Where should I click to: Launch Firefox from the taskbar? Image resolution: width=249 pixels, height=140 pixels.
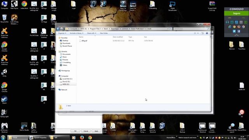click(82, 137)
